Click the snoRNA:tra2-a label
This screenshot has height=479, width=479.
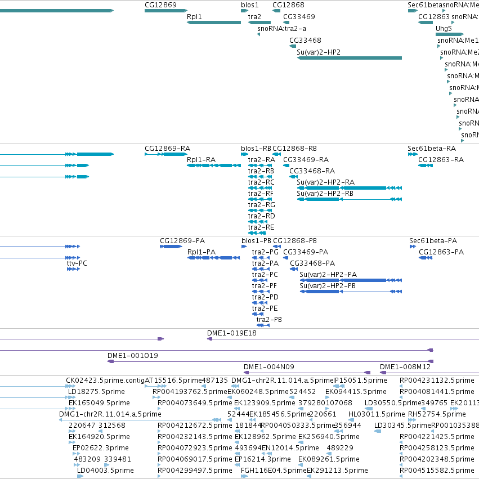pyautogui.click(x=281, y=29)
